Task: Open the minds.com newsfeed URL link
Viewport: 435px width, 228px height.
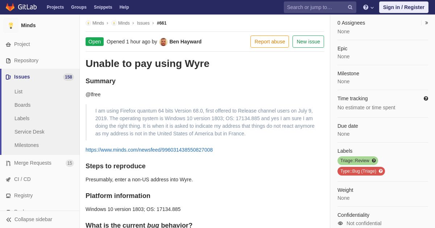Action: [x=149, y=150]
